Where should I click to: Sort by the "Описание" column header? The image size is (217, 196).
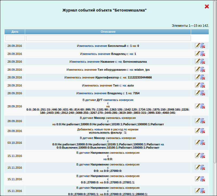pyautogui.click(x=108, y=32)
